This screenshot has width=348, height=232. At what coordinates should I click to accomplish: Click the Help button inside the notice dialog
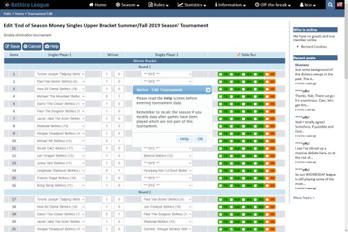point(184,139)
